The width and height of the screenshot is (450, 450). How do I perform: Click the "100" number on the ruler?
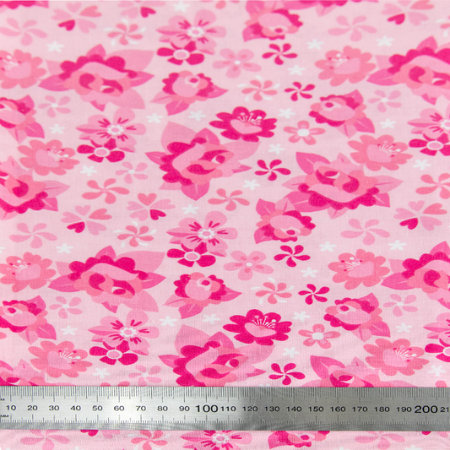point(207,409)
